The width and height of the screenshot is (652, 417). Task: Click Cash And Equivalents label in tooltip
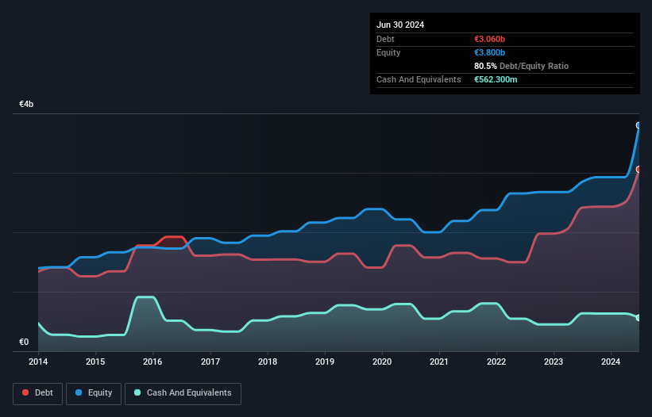(419, 79)
